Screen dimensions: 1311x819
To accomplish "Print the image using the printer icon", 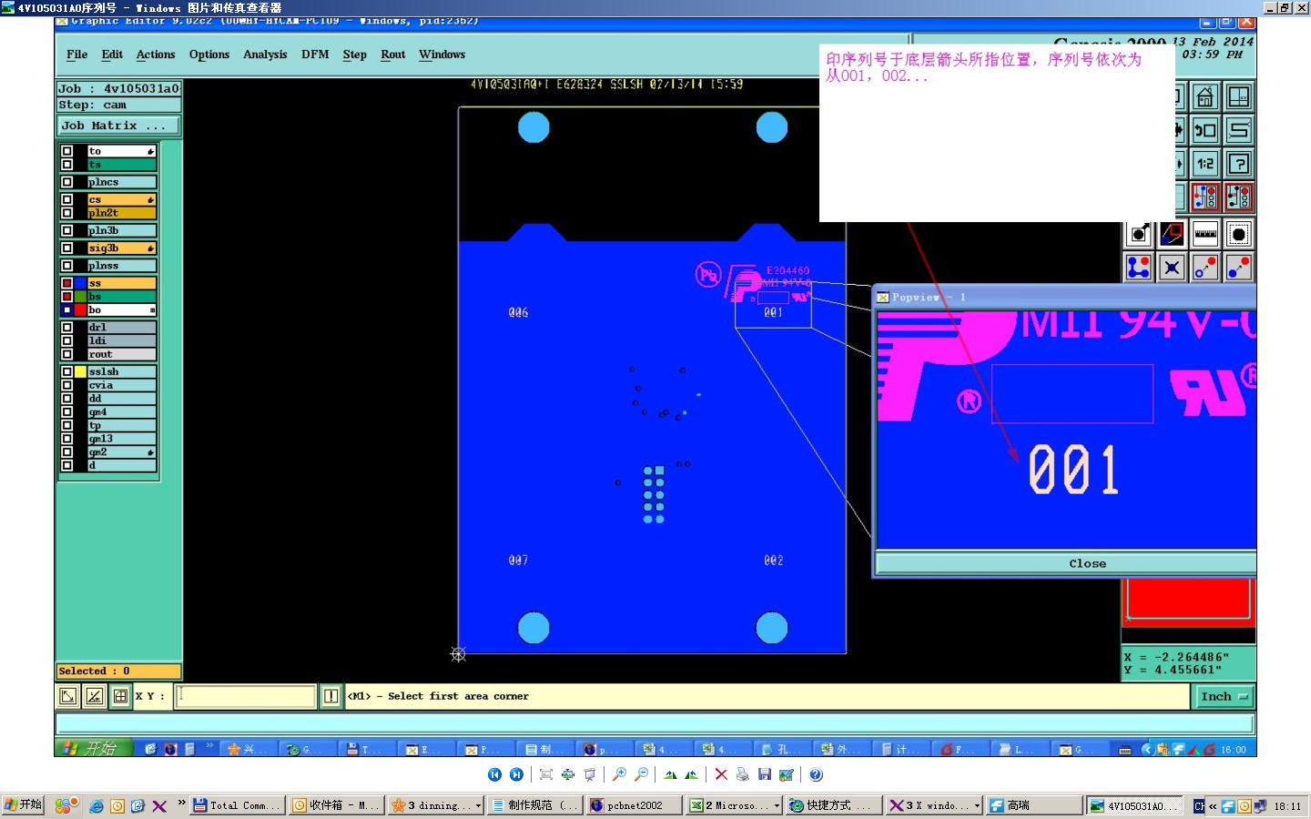I will [x=743, y=774].
